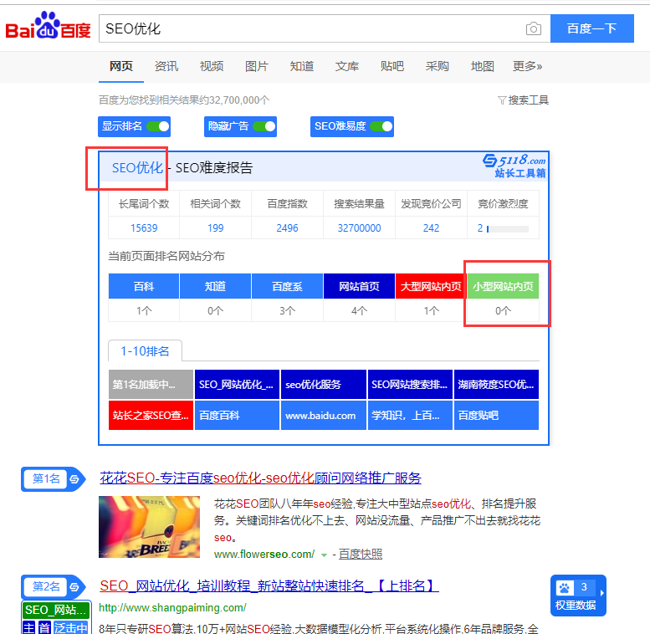Toggle the 隐藏广告 switch
This screenshot has width=650, height=634.
click(264, 126)
